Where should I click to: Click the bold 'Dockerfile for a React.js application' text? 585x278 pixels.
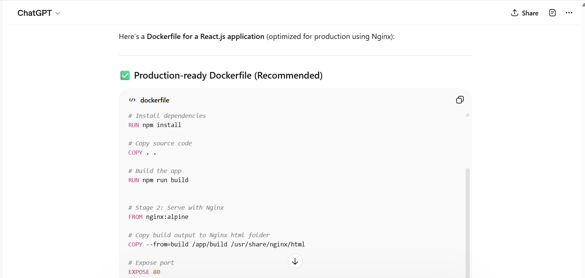pos(205,36)
